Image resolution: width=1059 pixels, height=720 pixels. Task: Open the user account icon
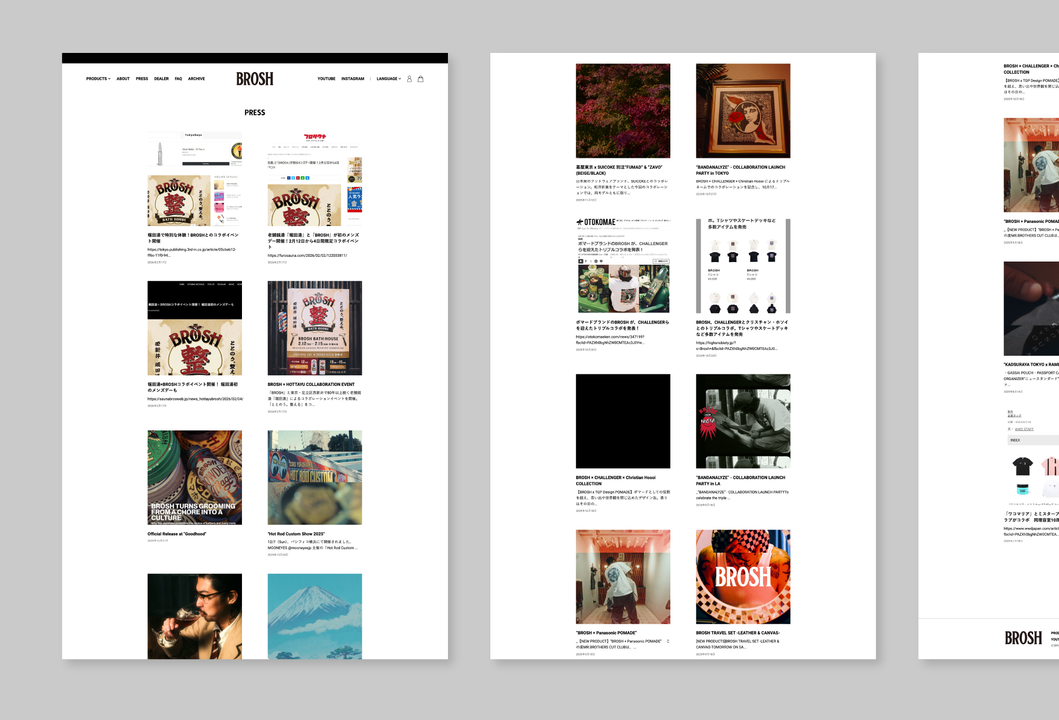tap(409, 79)
